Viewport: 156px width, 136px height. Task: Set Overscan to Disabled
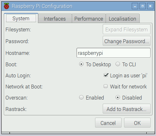click(x=129, y=98)
